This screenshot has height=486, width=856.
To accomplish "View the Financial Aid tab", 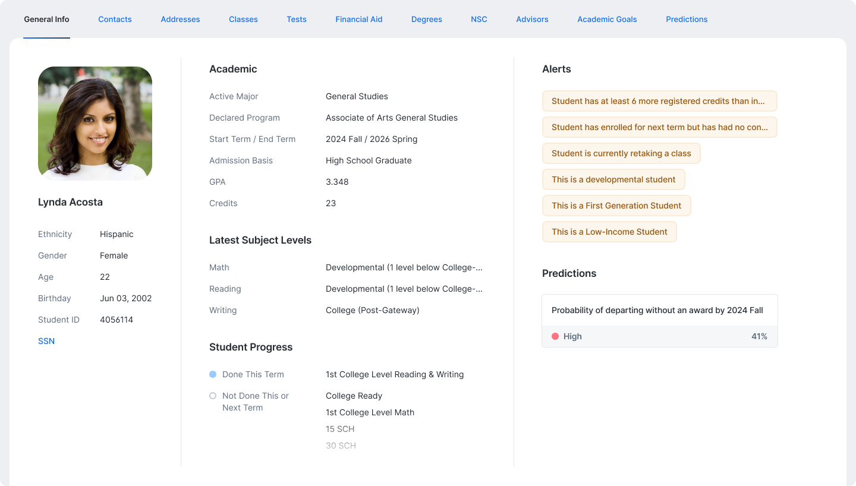I will click(x=358, y=19).
